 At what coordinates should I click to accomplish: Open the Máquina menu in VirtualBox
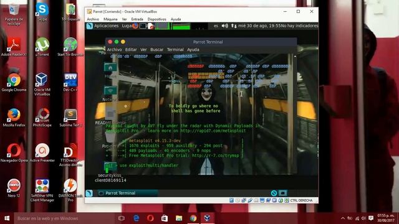point(110,19)
